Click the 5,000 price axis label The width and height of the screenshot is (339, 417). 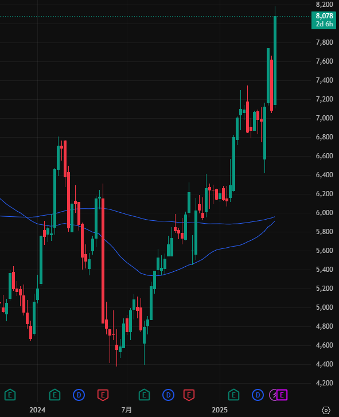(325, 307)
